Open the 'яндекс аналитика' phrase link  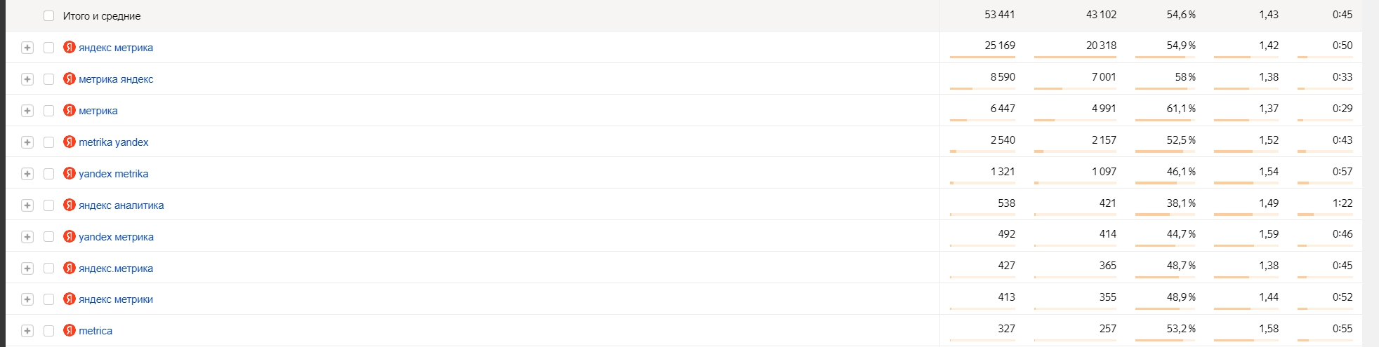coord(121,205)
